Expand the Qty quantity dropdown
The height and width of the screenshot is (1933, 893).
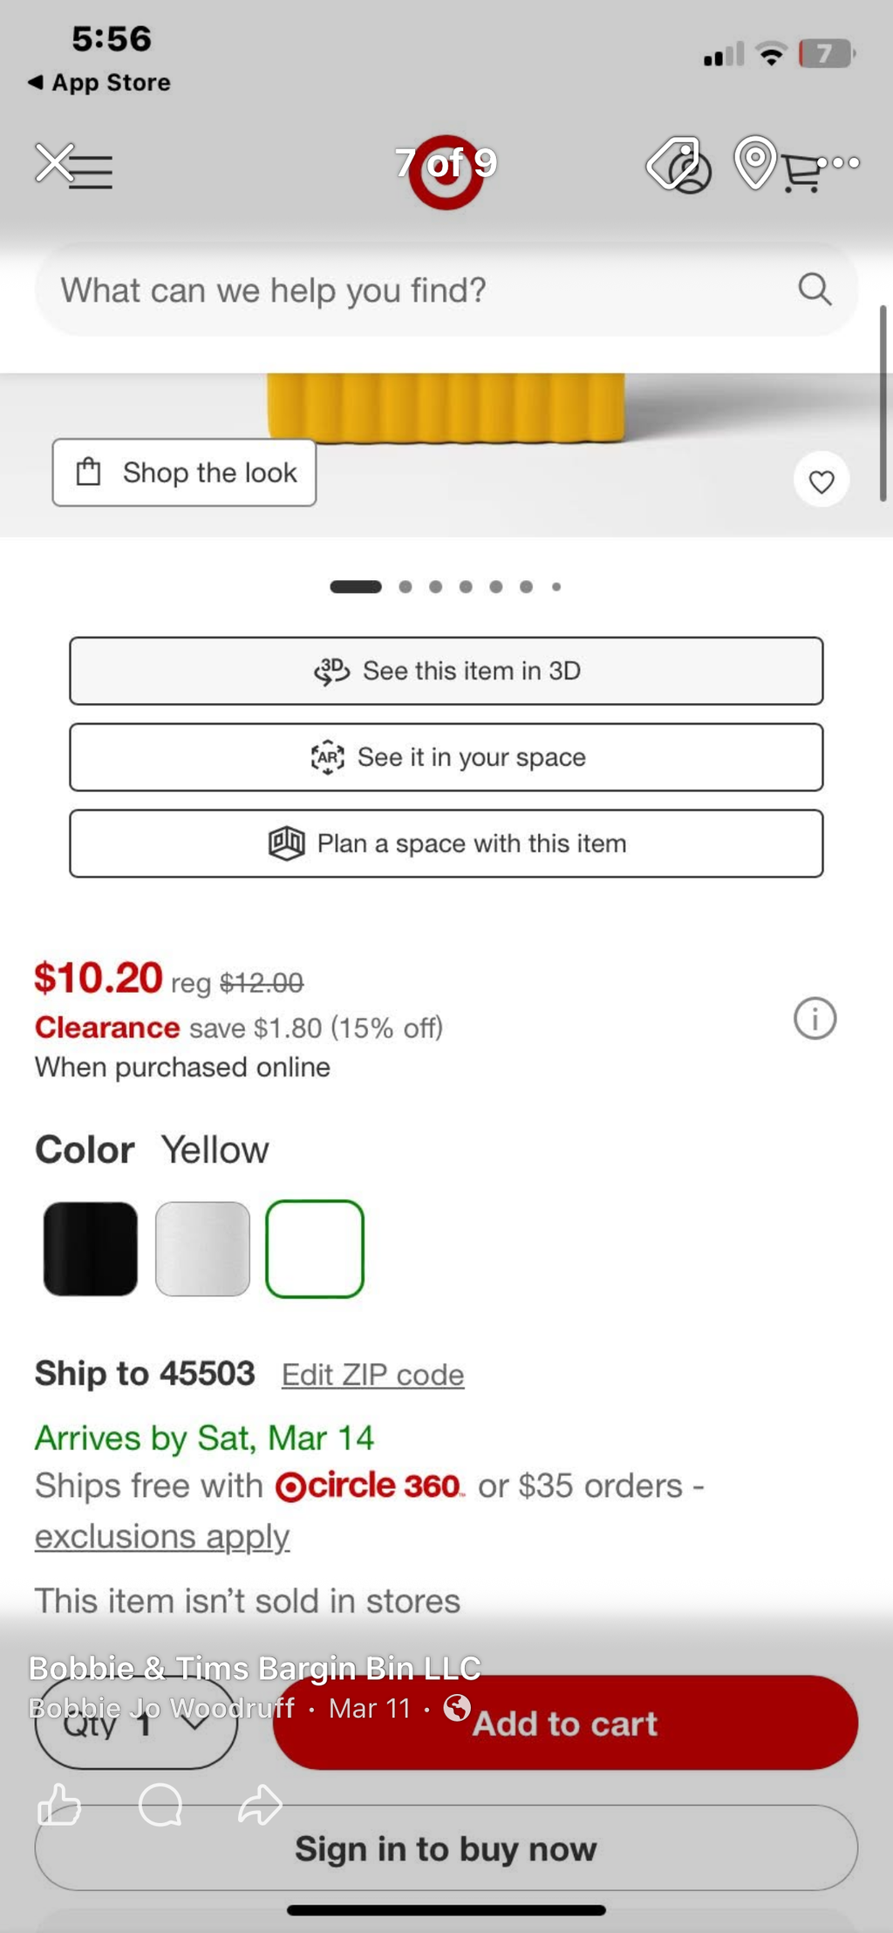136,1723
